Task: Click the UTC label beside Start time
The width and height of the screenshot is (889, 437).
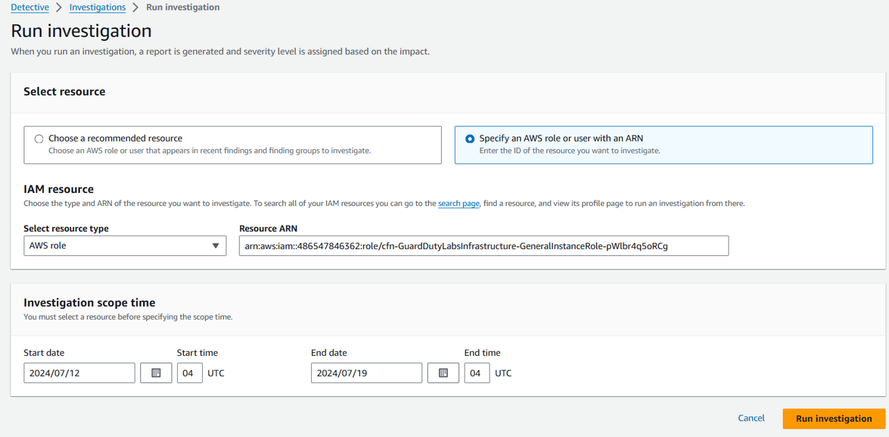Action: [216, 373]
